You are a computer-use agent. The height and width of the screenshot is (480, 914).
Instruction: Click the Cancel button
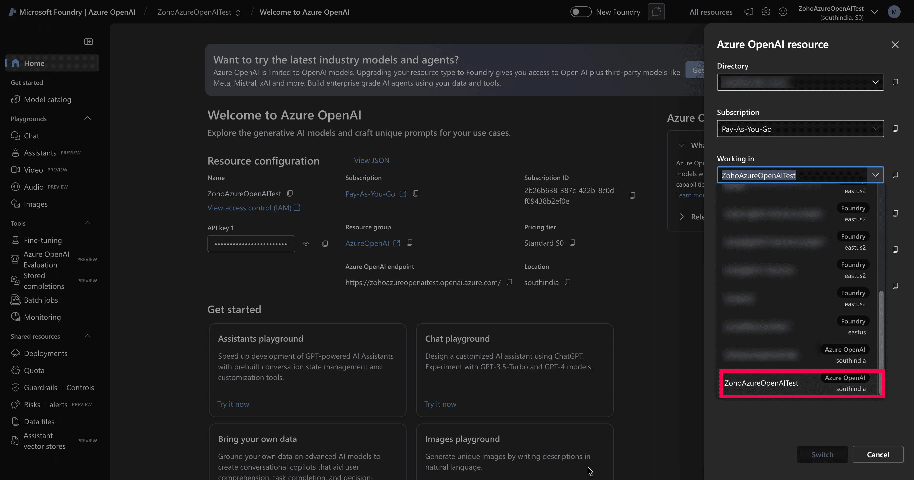(878, 454)
